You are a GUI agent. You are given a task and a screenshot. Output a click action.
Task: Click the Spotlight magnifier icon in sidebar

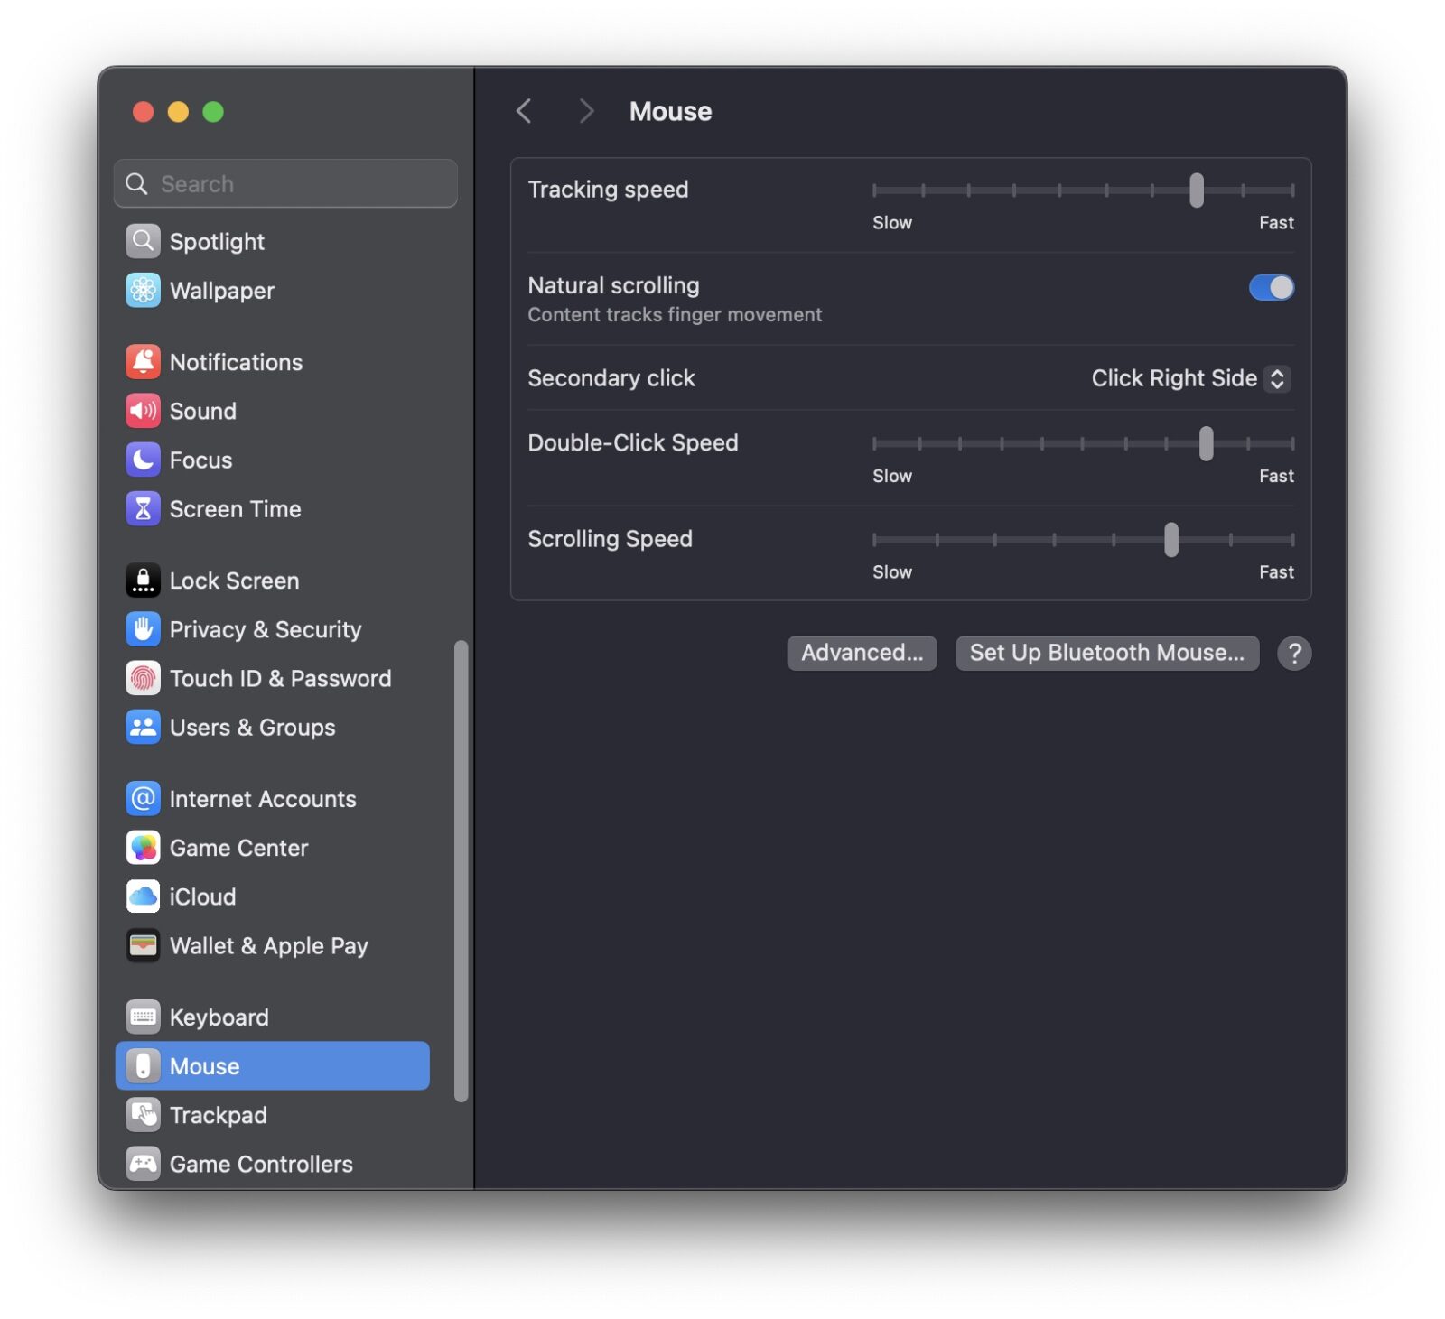click(x=143, y=241)
